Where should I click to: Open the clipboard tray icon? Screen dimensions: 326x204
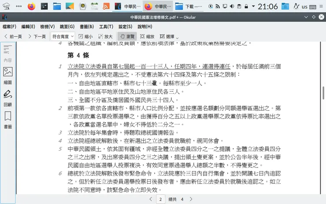[x=239, y=7]
